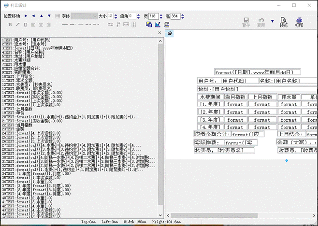The width and height of the screenshot is (318, 226).
Task: Select the 抄表员 field on canvas
Action: [x=224, y=150]
